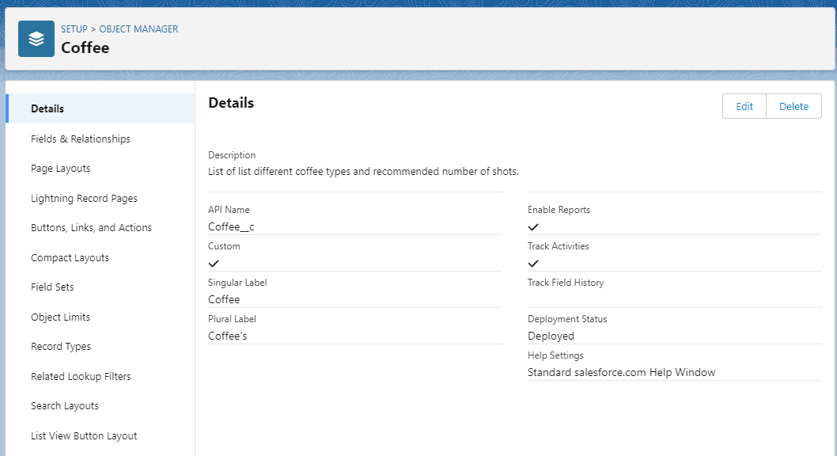Select Compact Layouts sidebar item

(70, 258)
